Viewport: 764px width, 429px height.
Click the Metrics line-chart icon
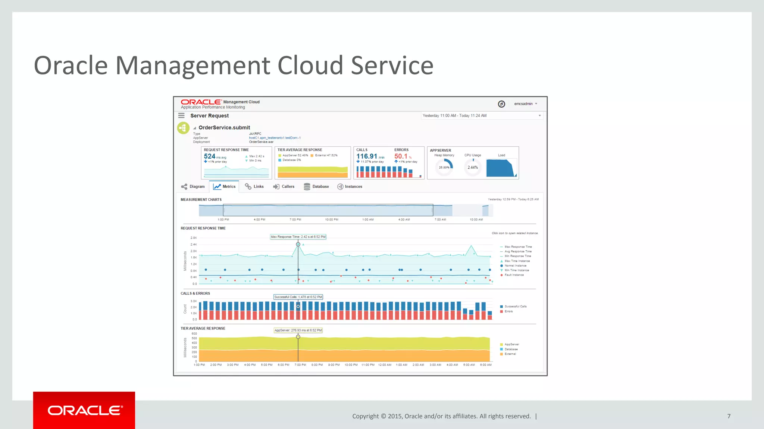tap(217, 187)
